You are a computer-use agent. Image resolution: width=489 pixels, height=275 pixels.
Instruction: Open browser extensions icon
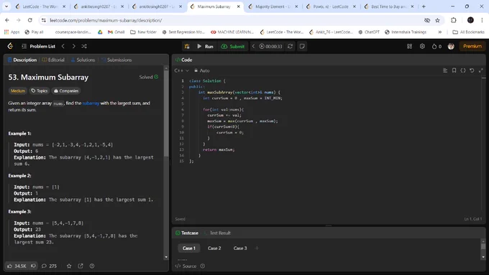(454, 20)
